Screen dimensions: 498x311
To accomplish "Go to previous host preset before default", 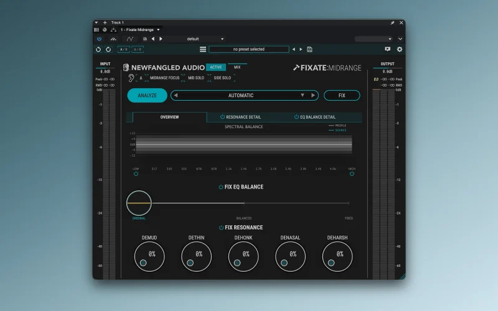I will pyautogui.click(x=153, y=39).
